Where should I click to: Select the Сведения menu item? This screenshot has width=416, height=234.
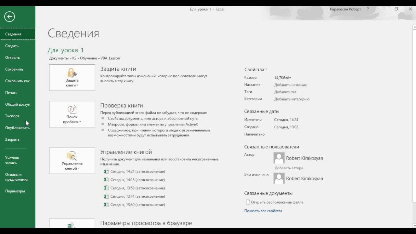(18, 34)
